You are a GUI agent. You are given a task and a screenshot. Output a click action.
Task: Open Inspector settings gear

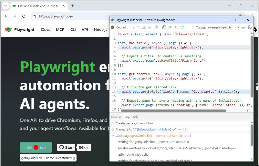(250, 27)
